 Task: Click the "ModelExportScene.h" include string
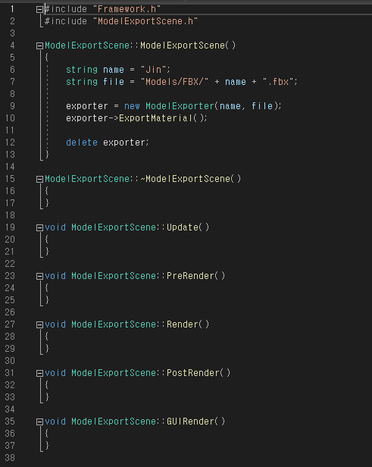point(145,21)
